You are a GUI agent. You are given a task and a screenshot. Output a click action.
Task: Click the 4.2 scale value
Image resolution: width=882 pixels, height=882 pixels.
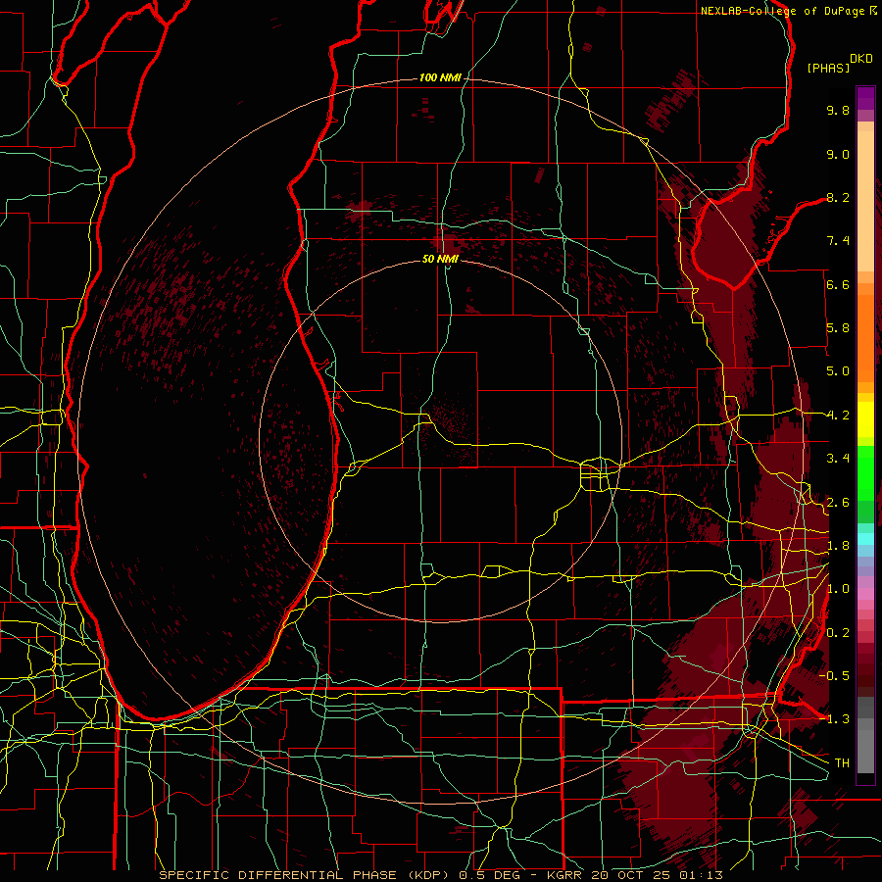tap(838, 416)
